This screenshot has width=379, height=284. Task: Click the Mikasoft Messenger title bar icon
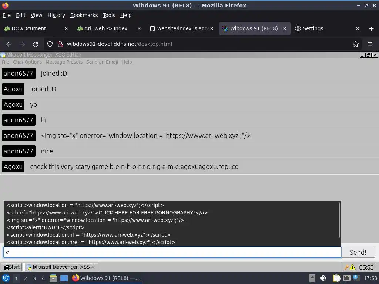(3, 55)
